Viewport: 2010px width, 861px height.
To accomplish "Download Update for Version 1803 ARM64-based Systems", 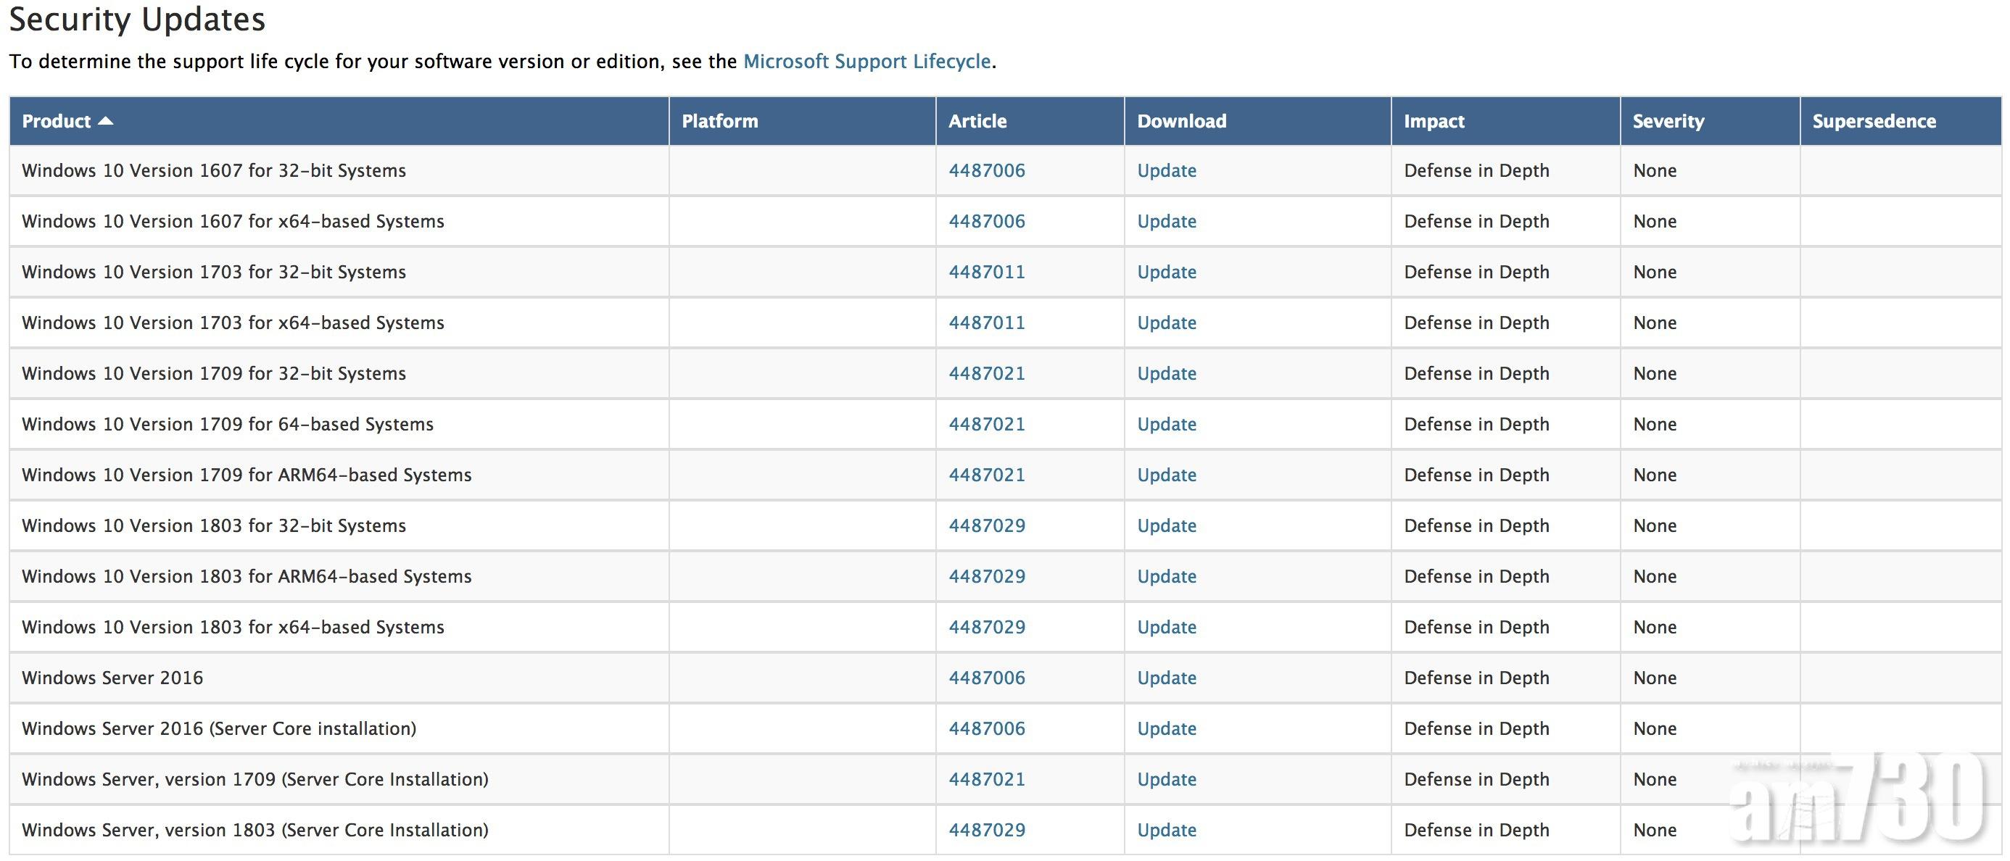I will (x=1166, y=576).
